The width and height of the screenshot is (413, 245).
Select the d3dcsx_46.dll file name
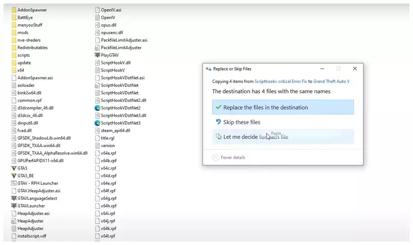point(30,115)
